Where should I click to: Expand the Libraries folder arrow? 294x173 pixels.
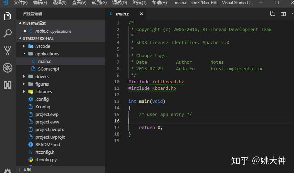tap(24, 91)
